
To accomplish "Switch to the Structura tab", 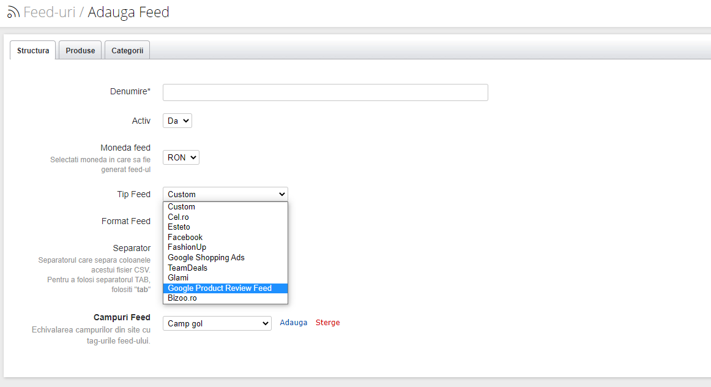I will pyautogui.click(x=33, y=50).
